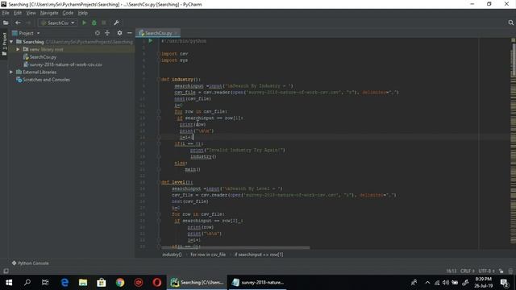This screenshot has width=516, height=290.
Task: Toggle the read-only lock icon in status bar
Action: pyautogui.click(x=501, y=271)
